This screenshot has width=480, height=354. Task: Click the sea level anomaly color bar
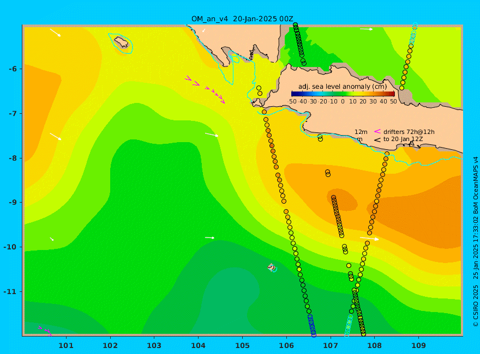point(343,94)
